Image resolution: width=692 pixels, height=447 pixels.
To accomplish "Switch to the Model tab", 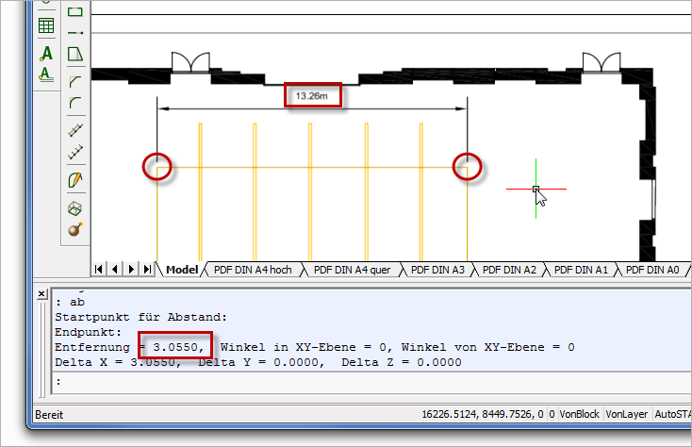I will (x=181, y=270).
